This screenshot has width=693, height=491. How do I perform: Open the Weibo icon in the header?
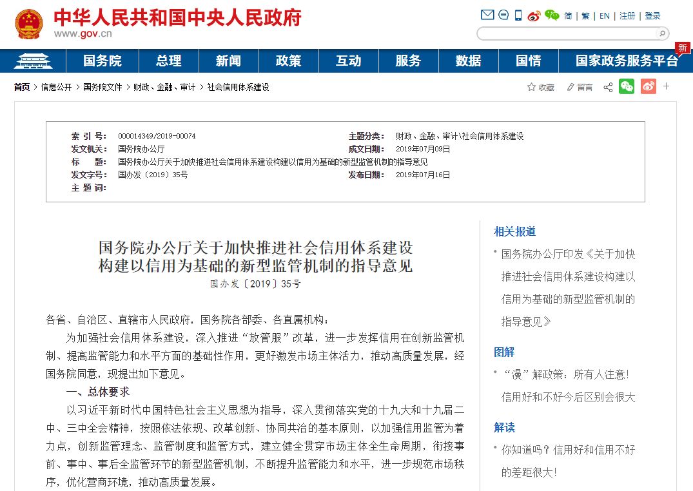pos(534,16)
